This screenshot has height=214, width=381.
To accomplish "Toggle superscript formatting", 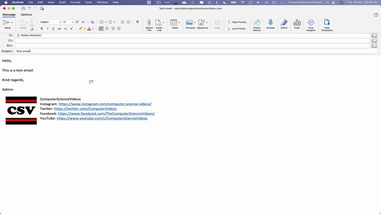I will coord(71,29).
